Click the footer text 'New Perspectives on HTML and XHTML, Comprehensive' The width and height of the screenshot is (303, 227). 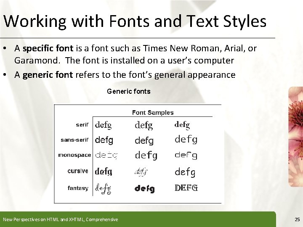tap(61, 219)
